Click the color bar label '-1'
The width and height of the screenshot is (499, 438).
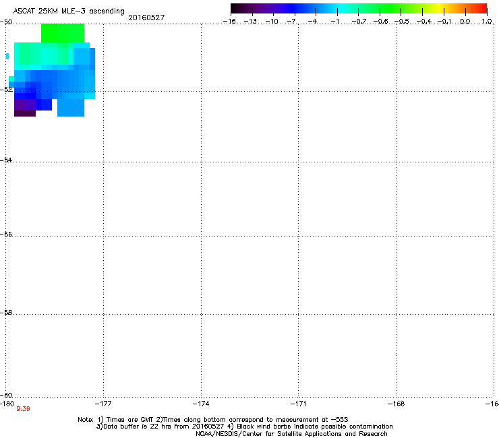tap(335, 22)
